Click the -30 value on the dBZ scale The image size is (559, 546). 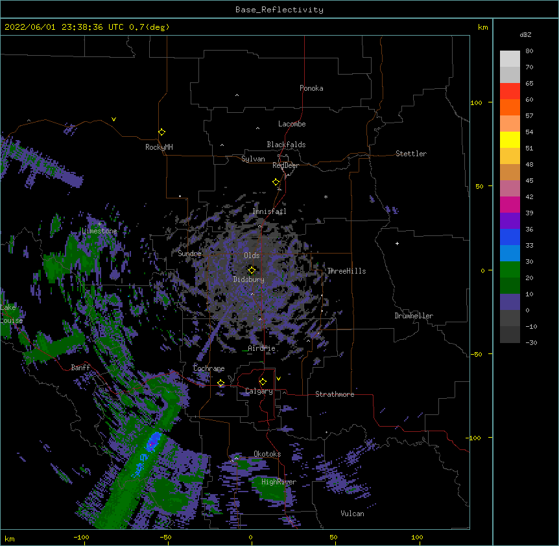[x=531, y=343]
